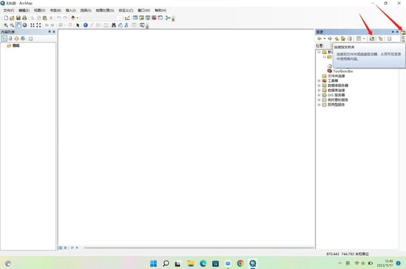Image resolution: width=406 pixels, height=269 pixels.
Task: Create a new map document
Action: tap(6, 18)
